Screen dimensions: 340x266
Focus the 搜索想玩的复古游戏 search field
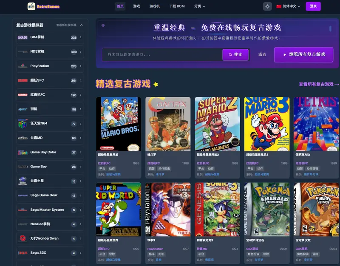[x=162, y=54]
